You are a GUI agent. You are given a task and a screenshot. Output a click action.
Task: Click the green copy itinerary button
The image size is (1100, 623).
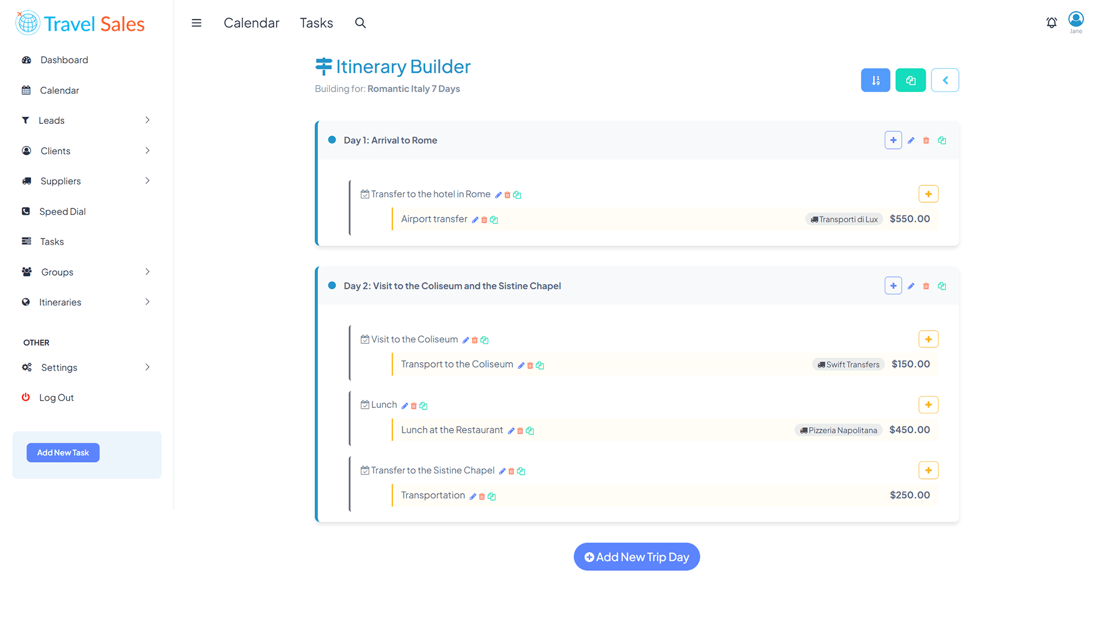tap(910, 80)
